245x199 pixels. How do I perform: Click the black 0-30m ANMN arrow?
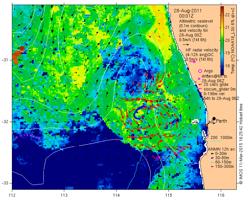coord(212,154)
